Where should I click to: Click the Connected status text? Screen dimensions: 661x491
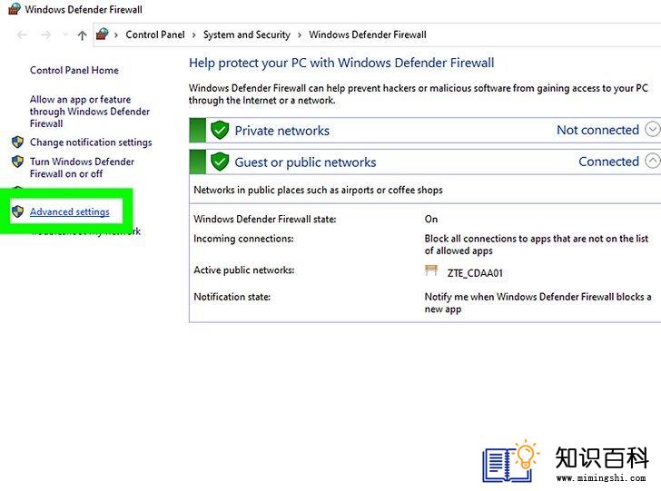click(608, 162)
